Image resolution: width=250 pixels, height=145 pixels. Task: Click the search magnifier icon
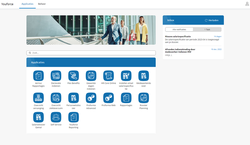pos(30,53)
